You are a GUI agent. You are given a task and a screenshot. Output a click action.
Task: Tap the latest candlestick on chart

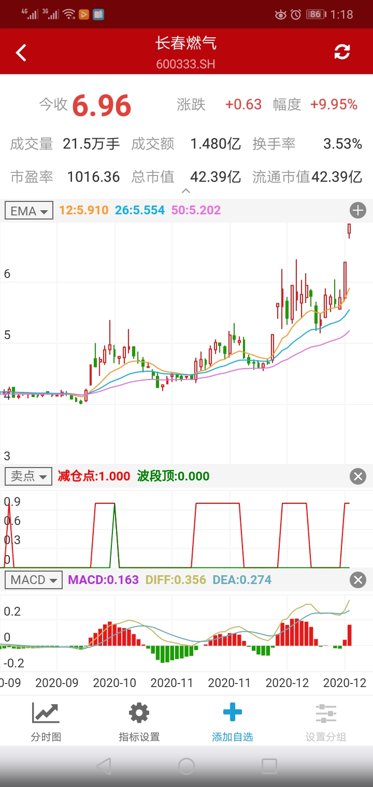point(349,229)
